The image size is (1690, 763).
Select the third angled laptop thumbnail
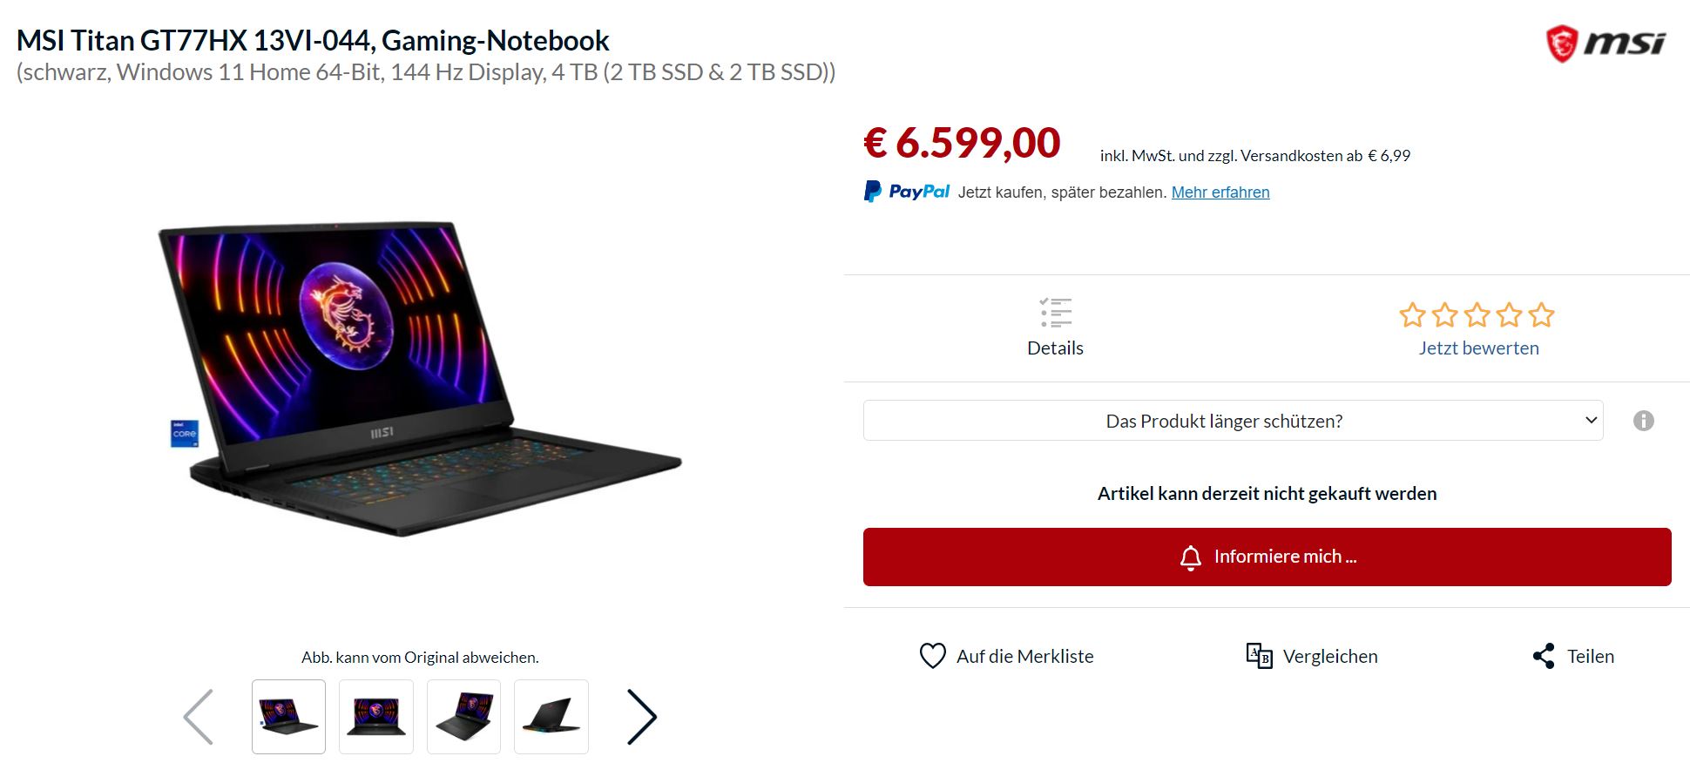click(463, 717)
